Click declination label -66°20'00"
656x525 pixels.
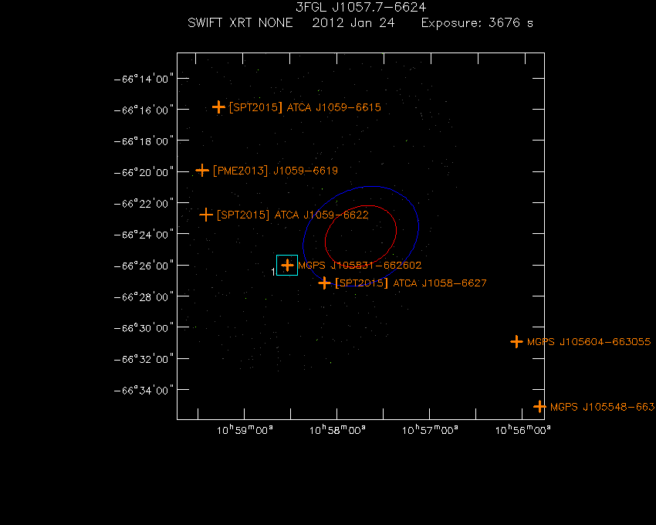(144, 172)
